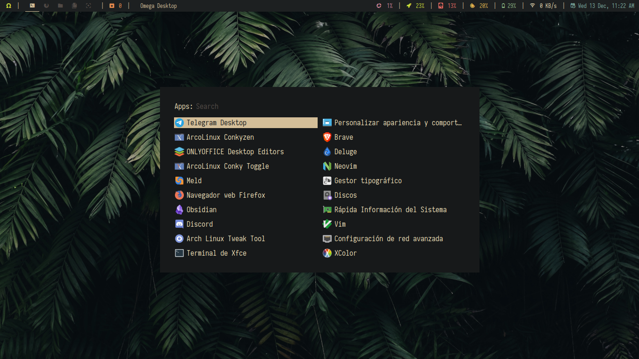Select the terminal icon in the top panel
Image resolution: width=639 pixels, height=359 pixels.
pyautogui.click(x=32, y=6)
